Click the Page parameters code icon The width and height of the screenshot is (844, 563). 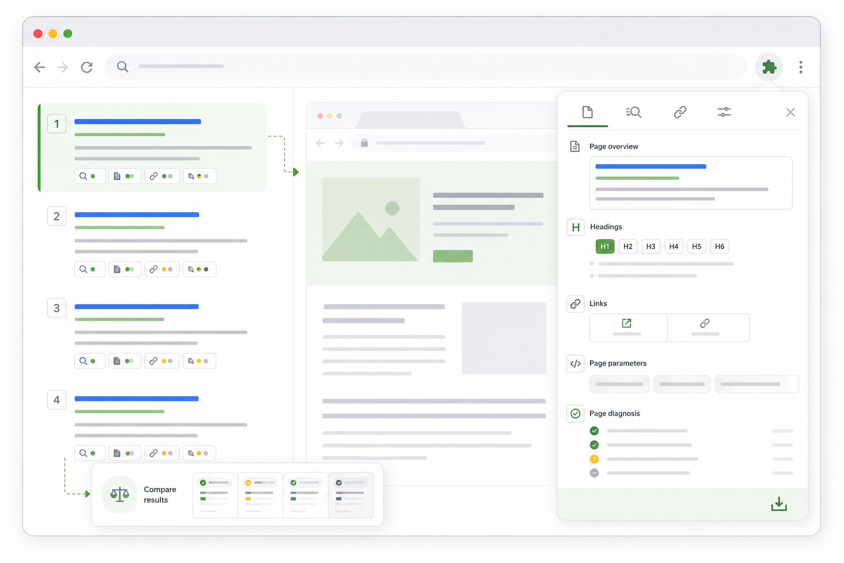click(575, 363)
